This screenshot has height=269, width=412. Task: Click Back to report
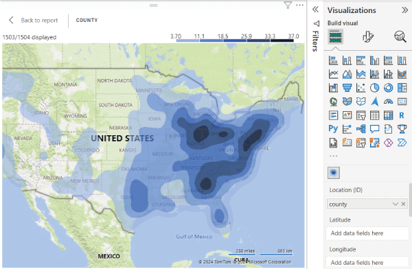pyautogui.click(x=33, y=20)
